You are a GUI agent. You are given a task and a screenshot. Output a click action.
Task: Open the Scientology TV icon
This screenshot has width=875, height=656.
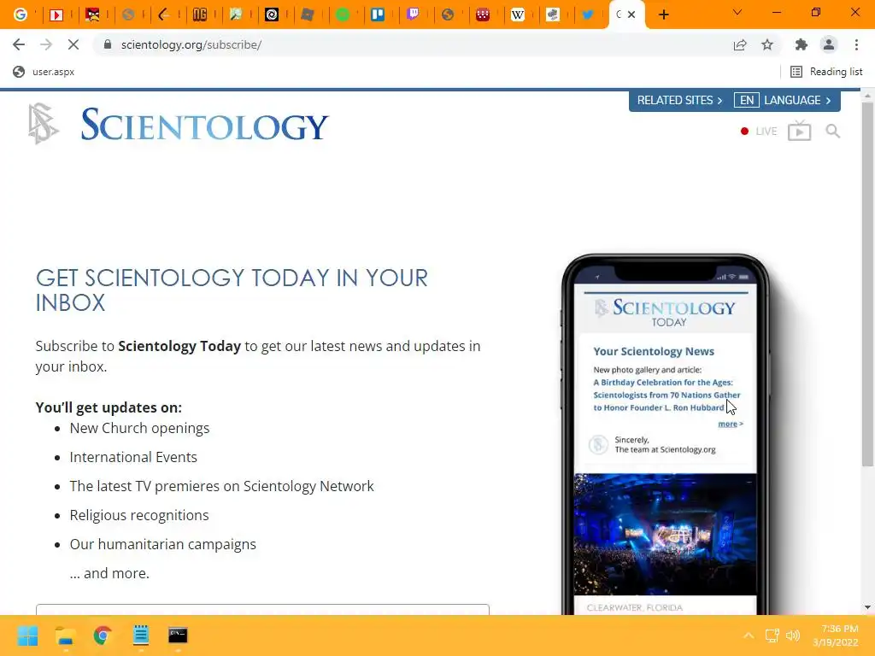coord(799,131)
